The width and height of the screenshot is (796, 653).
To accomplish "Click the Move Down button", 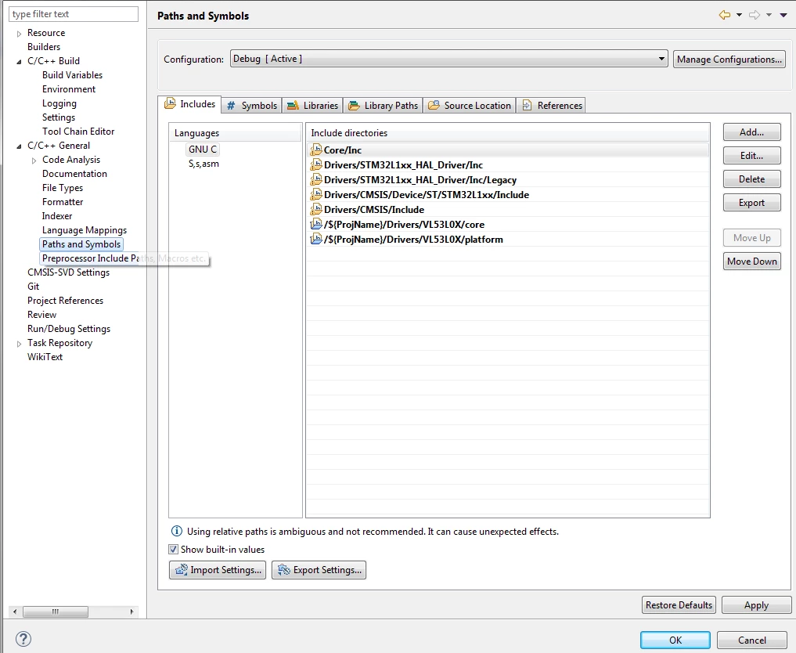I will click(752, 261).
